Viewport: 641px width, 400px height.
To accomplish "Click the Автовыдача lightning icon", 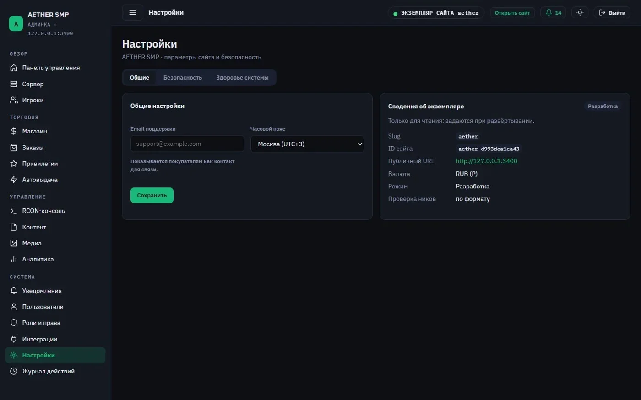I will 14,180.
